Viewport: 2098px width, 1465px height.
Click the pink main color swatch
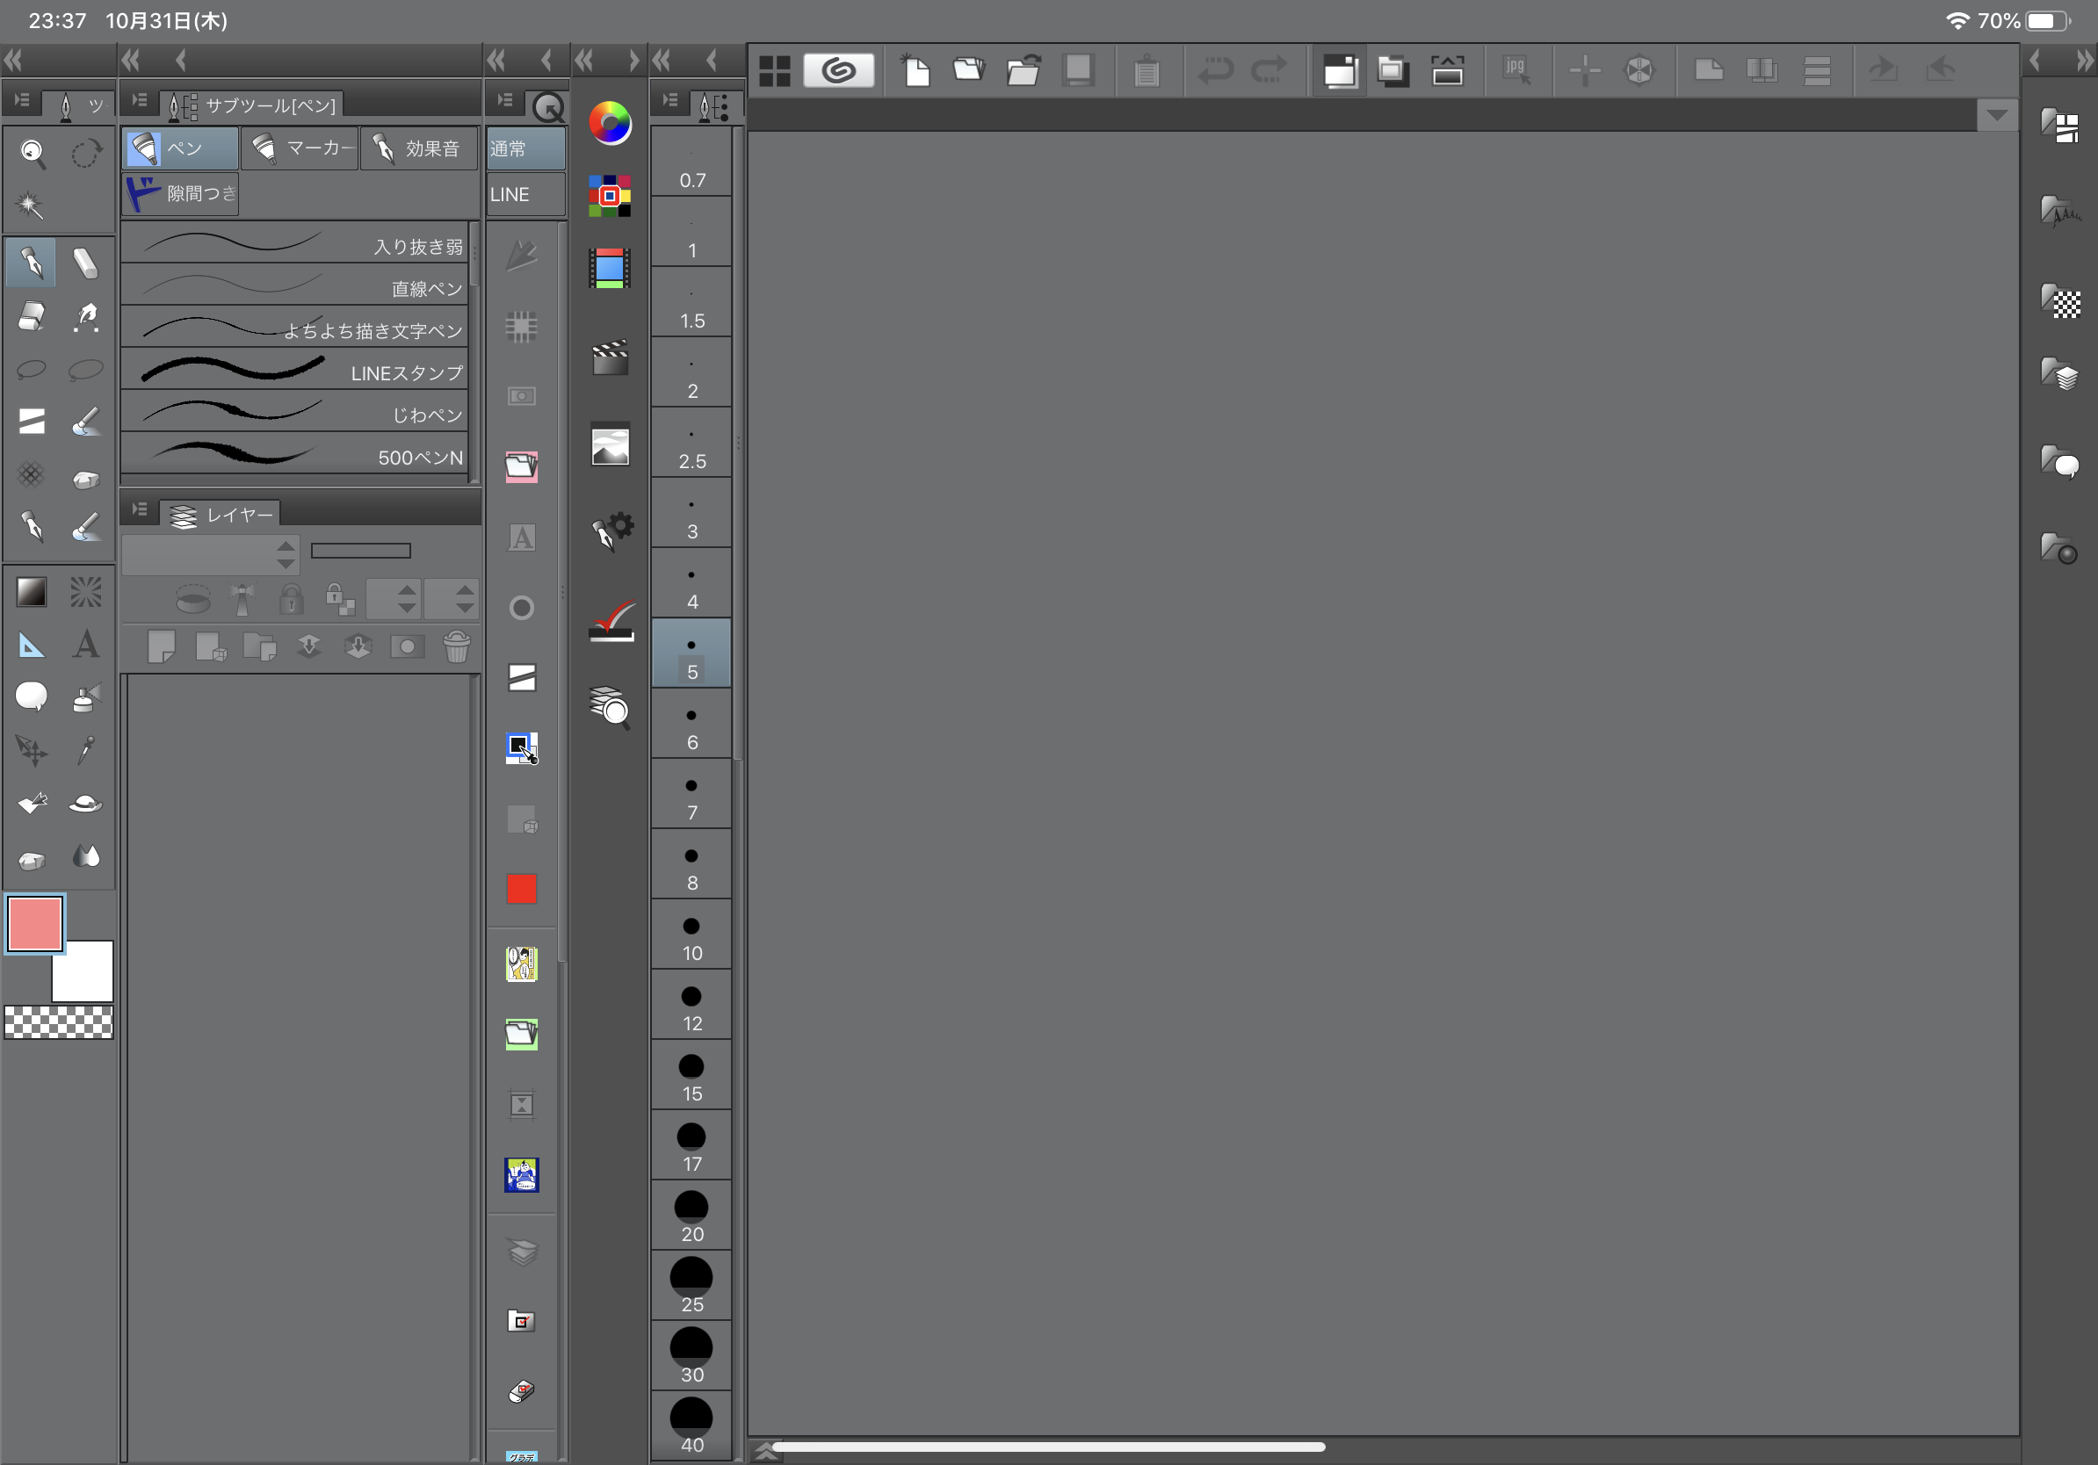point(35,923)
